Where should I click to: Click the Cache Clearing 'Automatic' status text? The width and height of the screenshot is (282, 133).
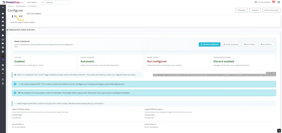click(x=87, y=61)
